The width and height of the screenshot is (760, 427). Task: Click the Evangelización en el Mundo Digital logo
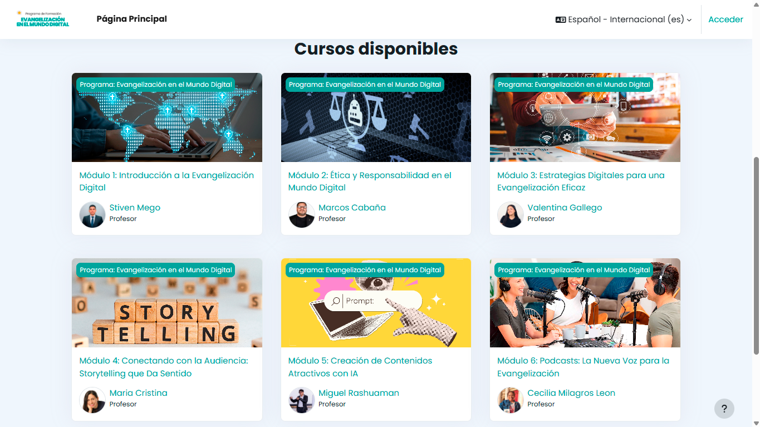tap(43, 19)
